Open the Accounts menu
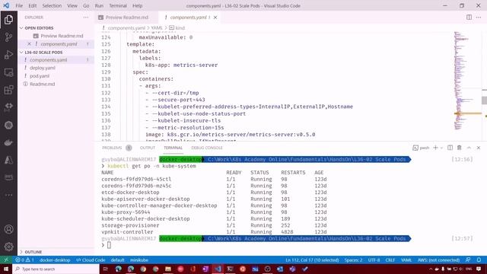Screen dimensions: 487x274 8,229
